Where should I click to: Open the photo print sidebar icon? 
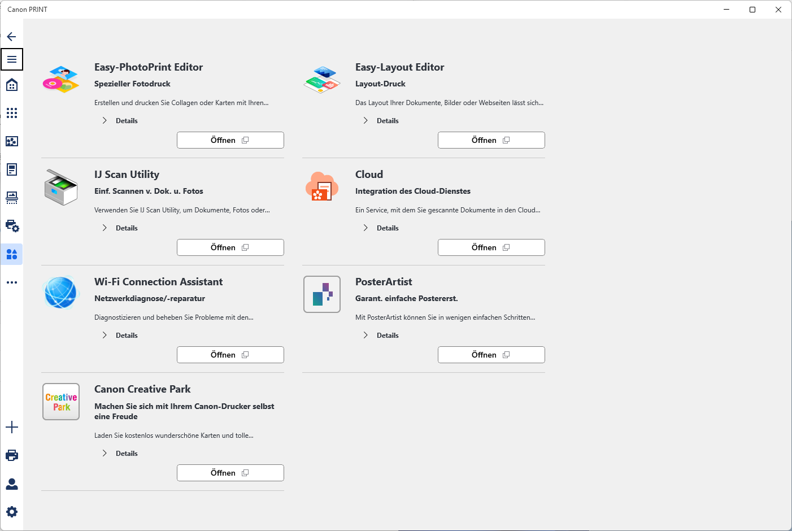pos(12,141)
